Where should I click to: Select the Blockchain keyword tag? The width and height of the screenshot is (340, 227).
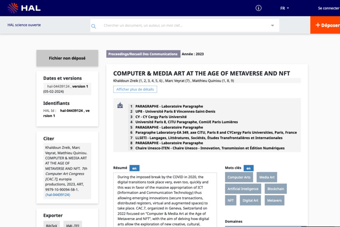[x=276, y=189]
